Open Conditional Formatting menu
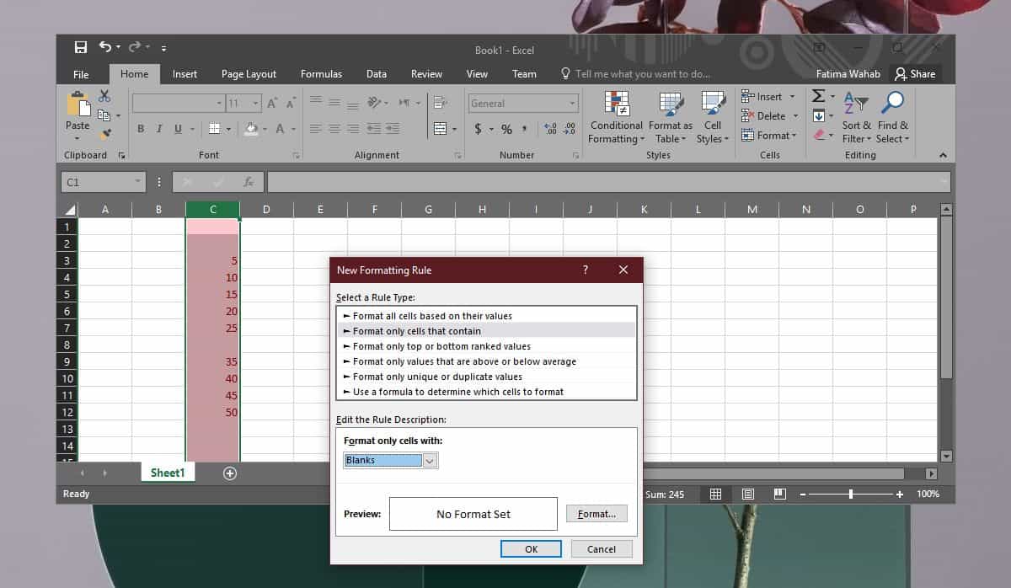Viewport: 1011px width, 588px height. click(x=616, y=117)
